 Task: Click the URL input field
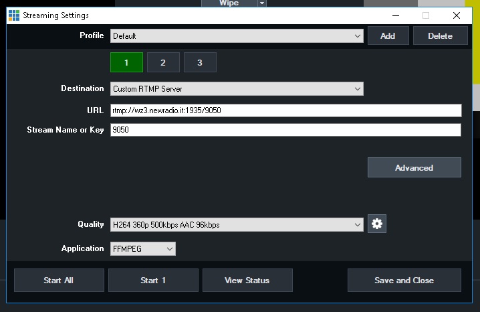(285, 110)
